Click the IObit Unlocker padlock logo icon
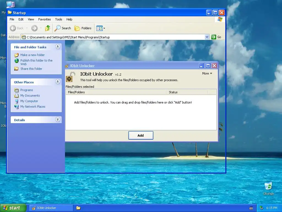 tap(70, 77)
